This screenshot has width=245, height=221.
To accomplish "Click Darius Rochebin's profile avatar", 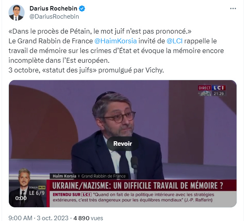I will [17, 13].
